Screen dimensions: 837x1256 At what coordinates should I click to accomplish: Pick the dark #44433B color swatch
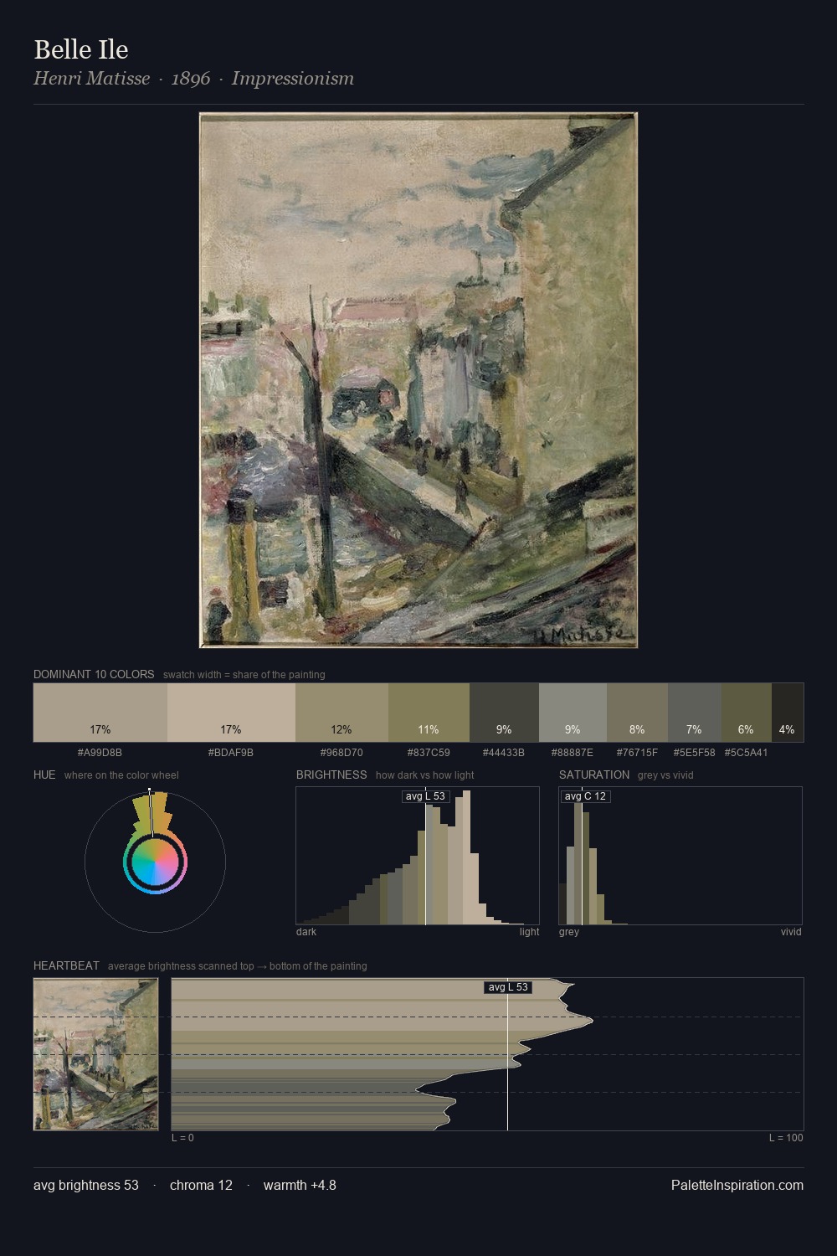pos(504,713)
